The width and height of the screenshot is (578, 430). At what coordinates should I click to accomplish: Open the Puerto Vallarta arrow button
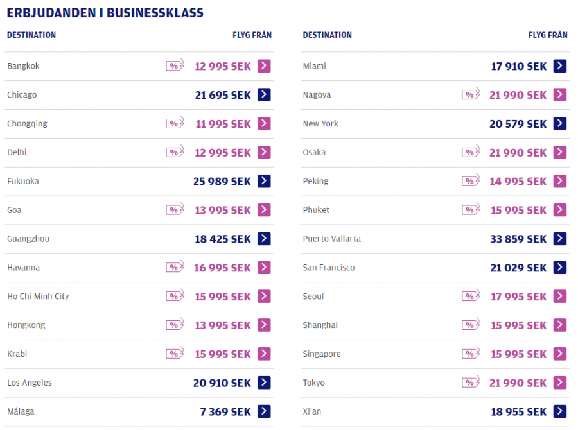pos(560,239)
